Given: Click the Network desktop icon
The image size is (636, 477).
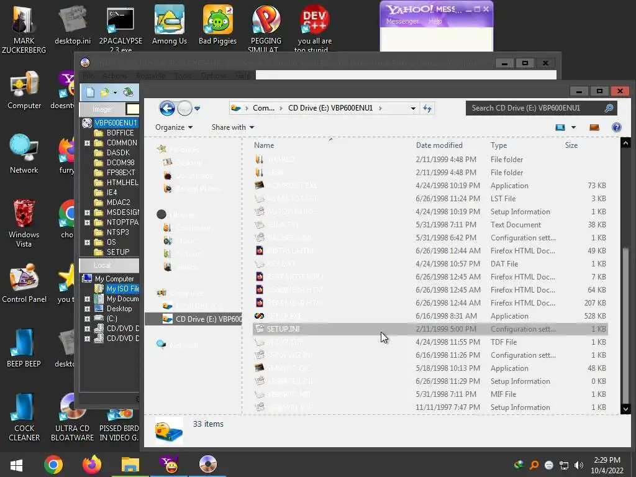Looking at the screenshot, I should (24, 154).
